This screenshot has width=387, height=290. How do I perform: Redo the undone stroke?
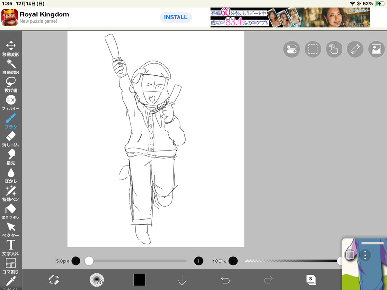pos(268,280)
